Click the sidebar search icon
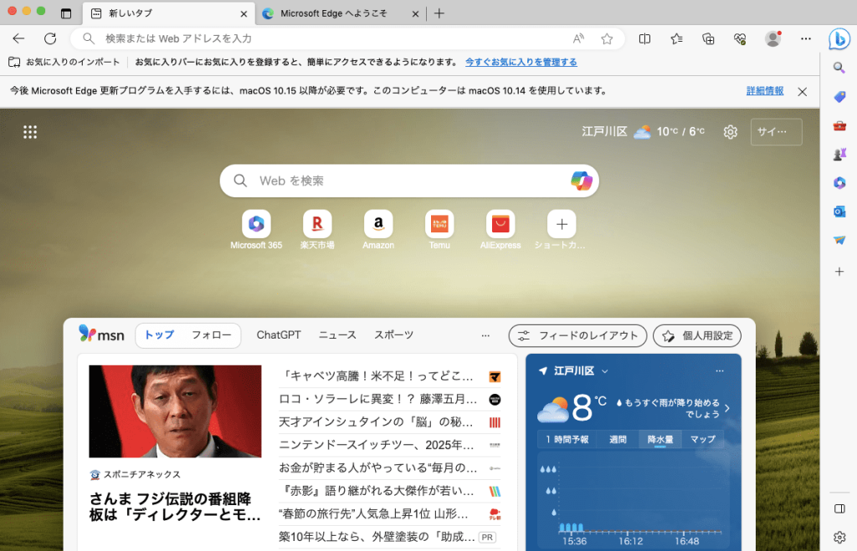The height and width of the screenshot is (551, 857). 839,68
